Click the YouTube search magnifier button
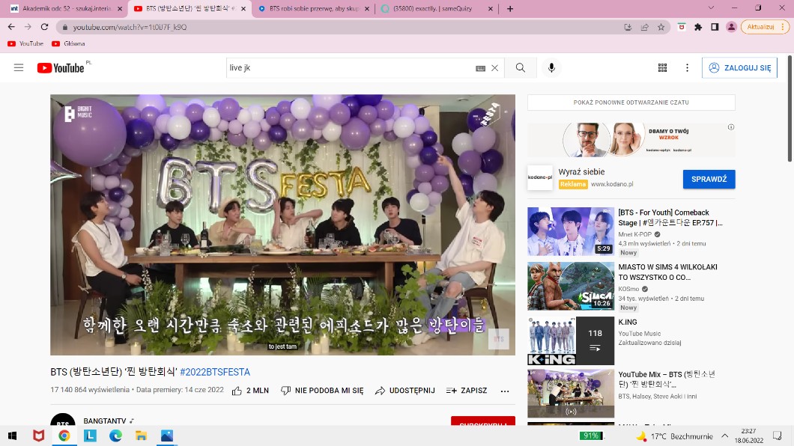 point(520,68)
